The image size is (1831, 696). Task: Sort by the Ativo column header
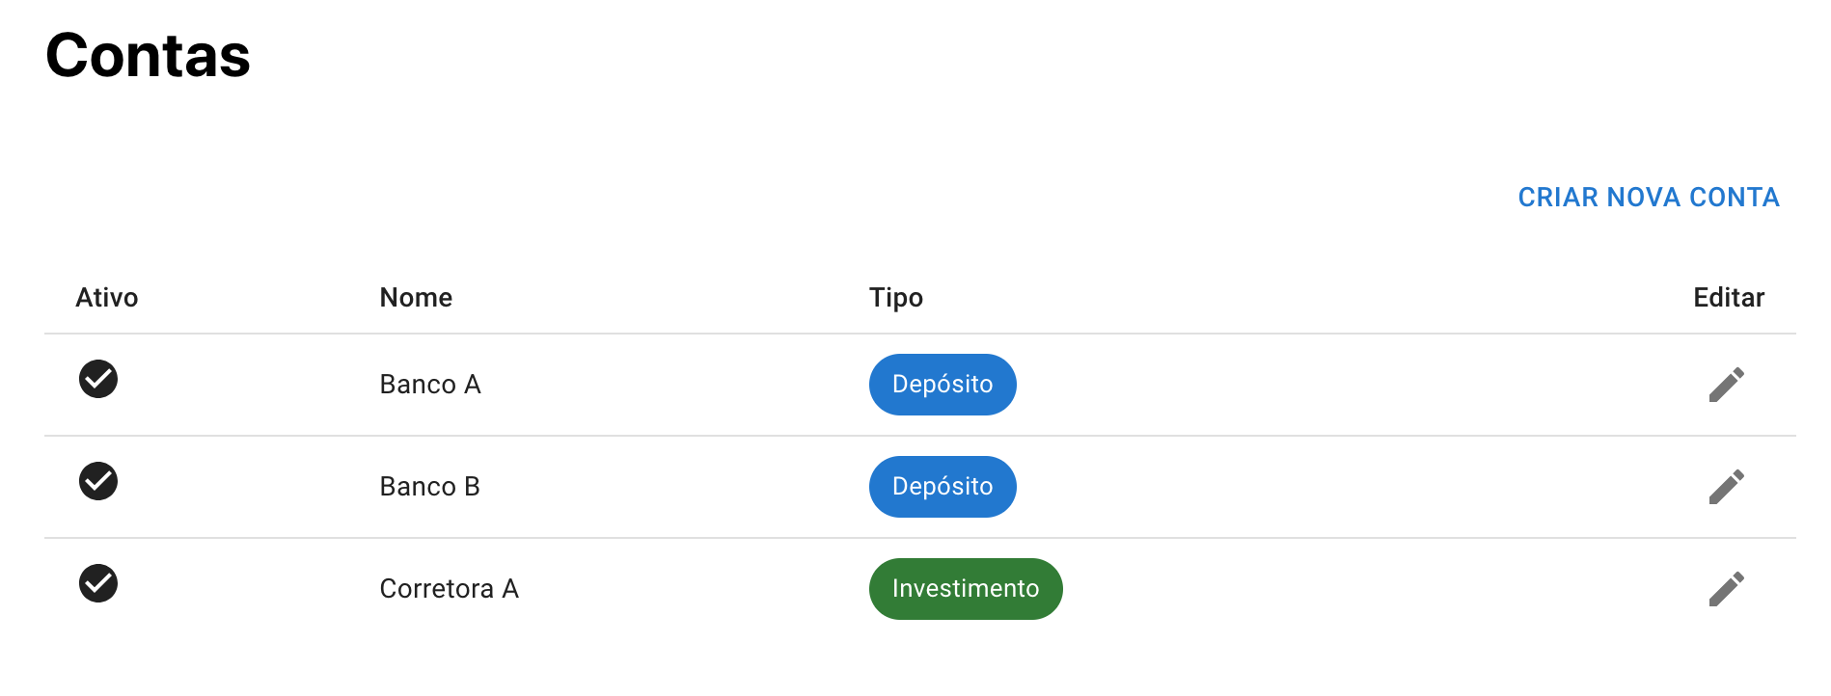pyautogui.click(x=107, y=298)
